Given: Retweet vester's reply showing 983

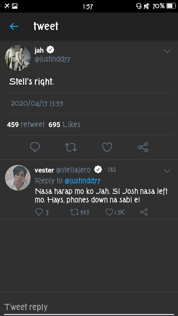Looking at the screenshot, I should click(79, 212).
